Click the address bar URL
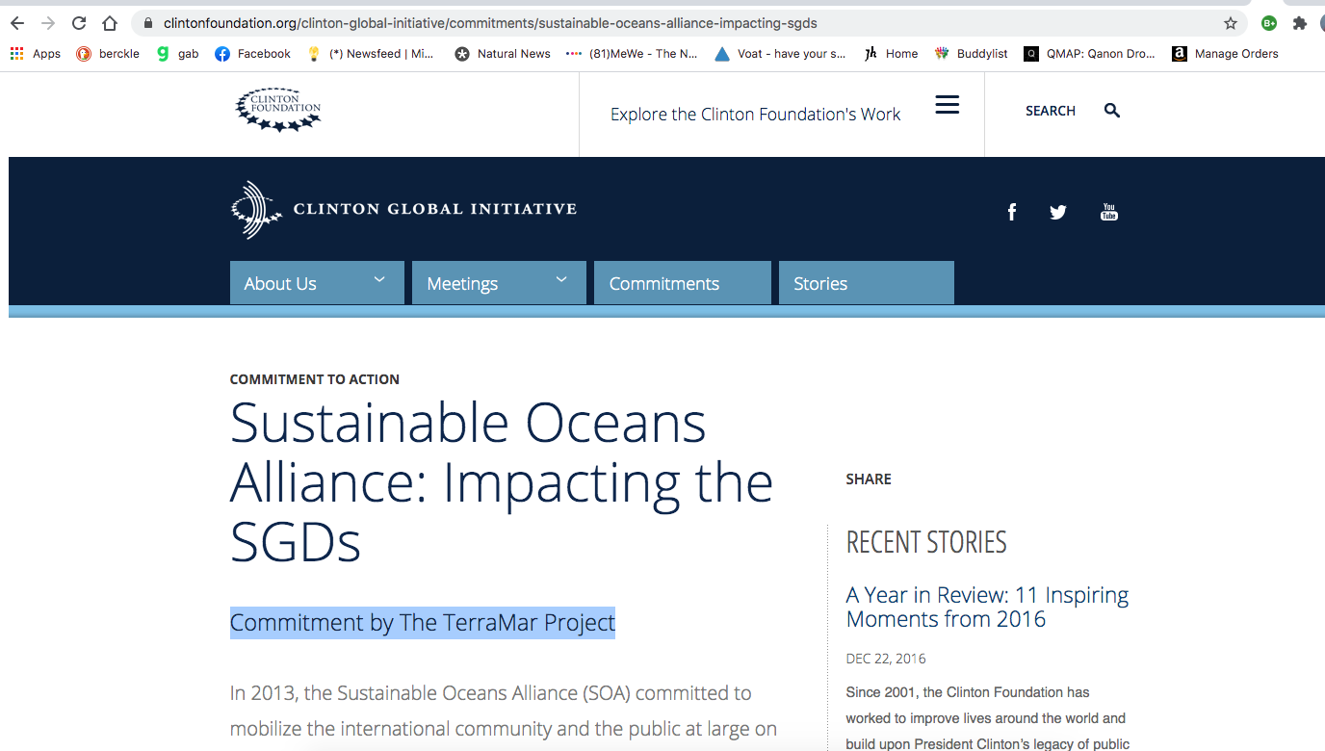 coord(490,23)
